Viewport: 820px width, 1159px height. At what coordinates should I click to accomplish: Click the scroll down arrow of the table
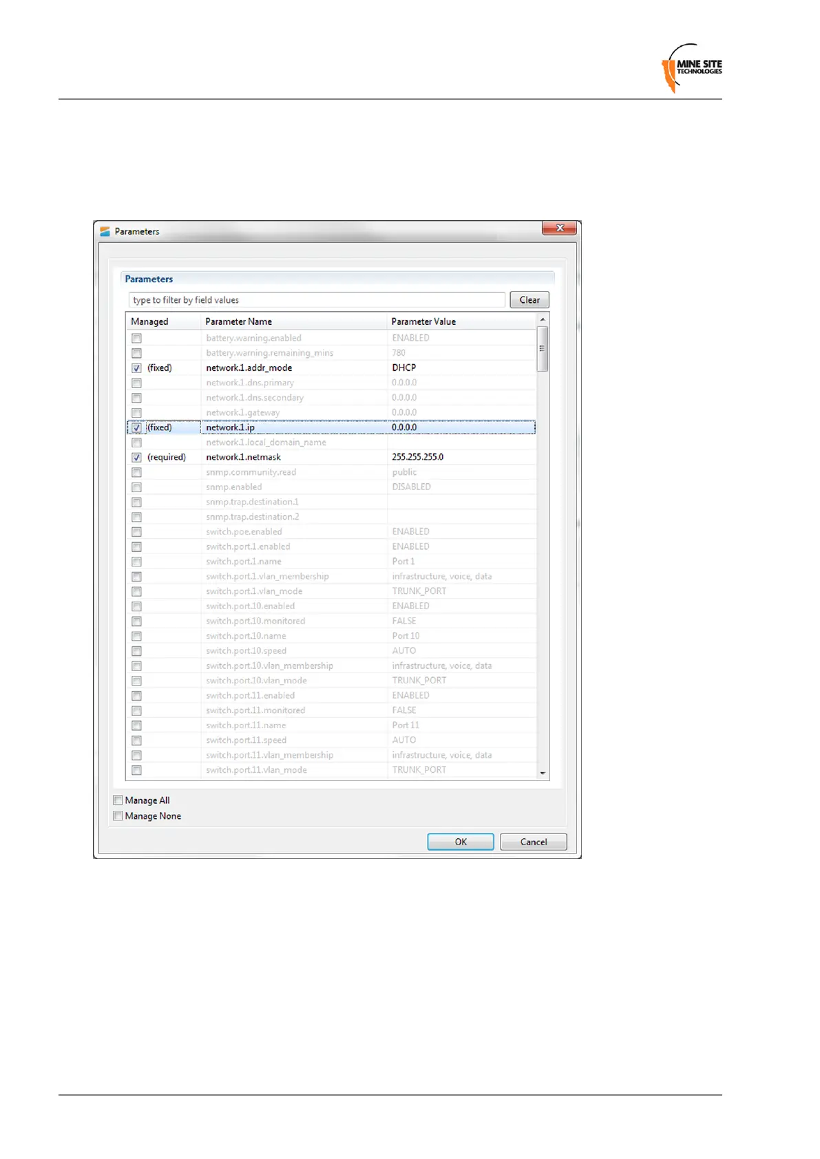[543, 773]
